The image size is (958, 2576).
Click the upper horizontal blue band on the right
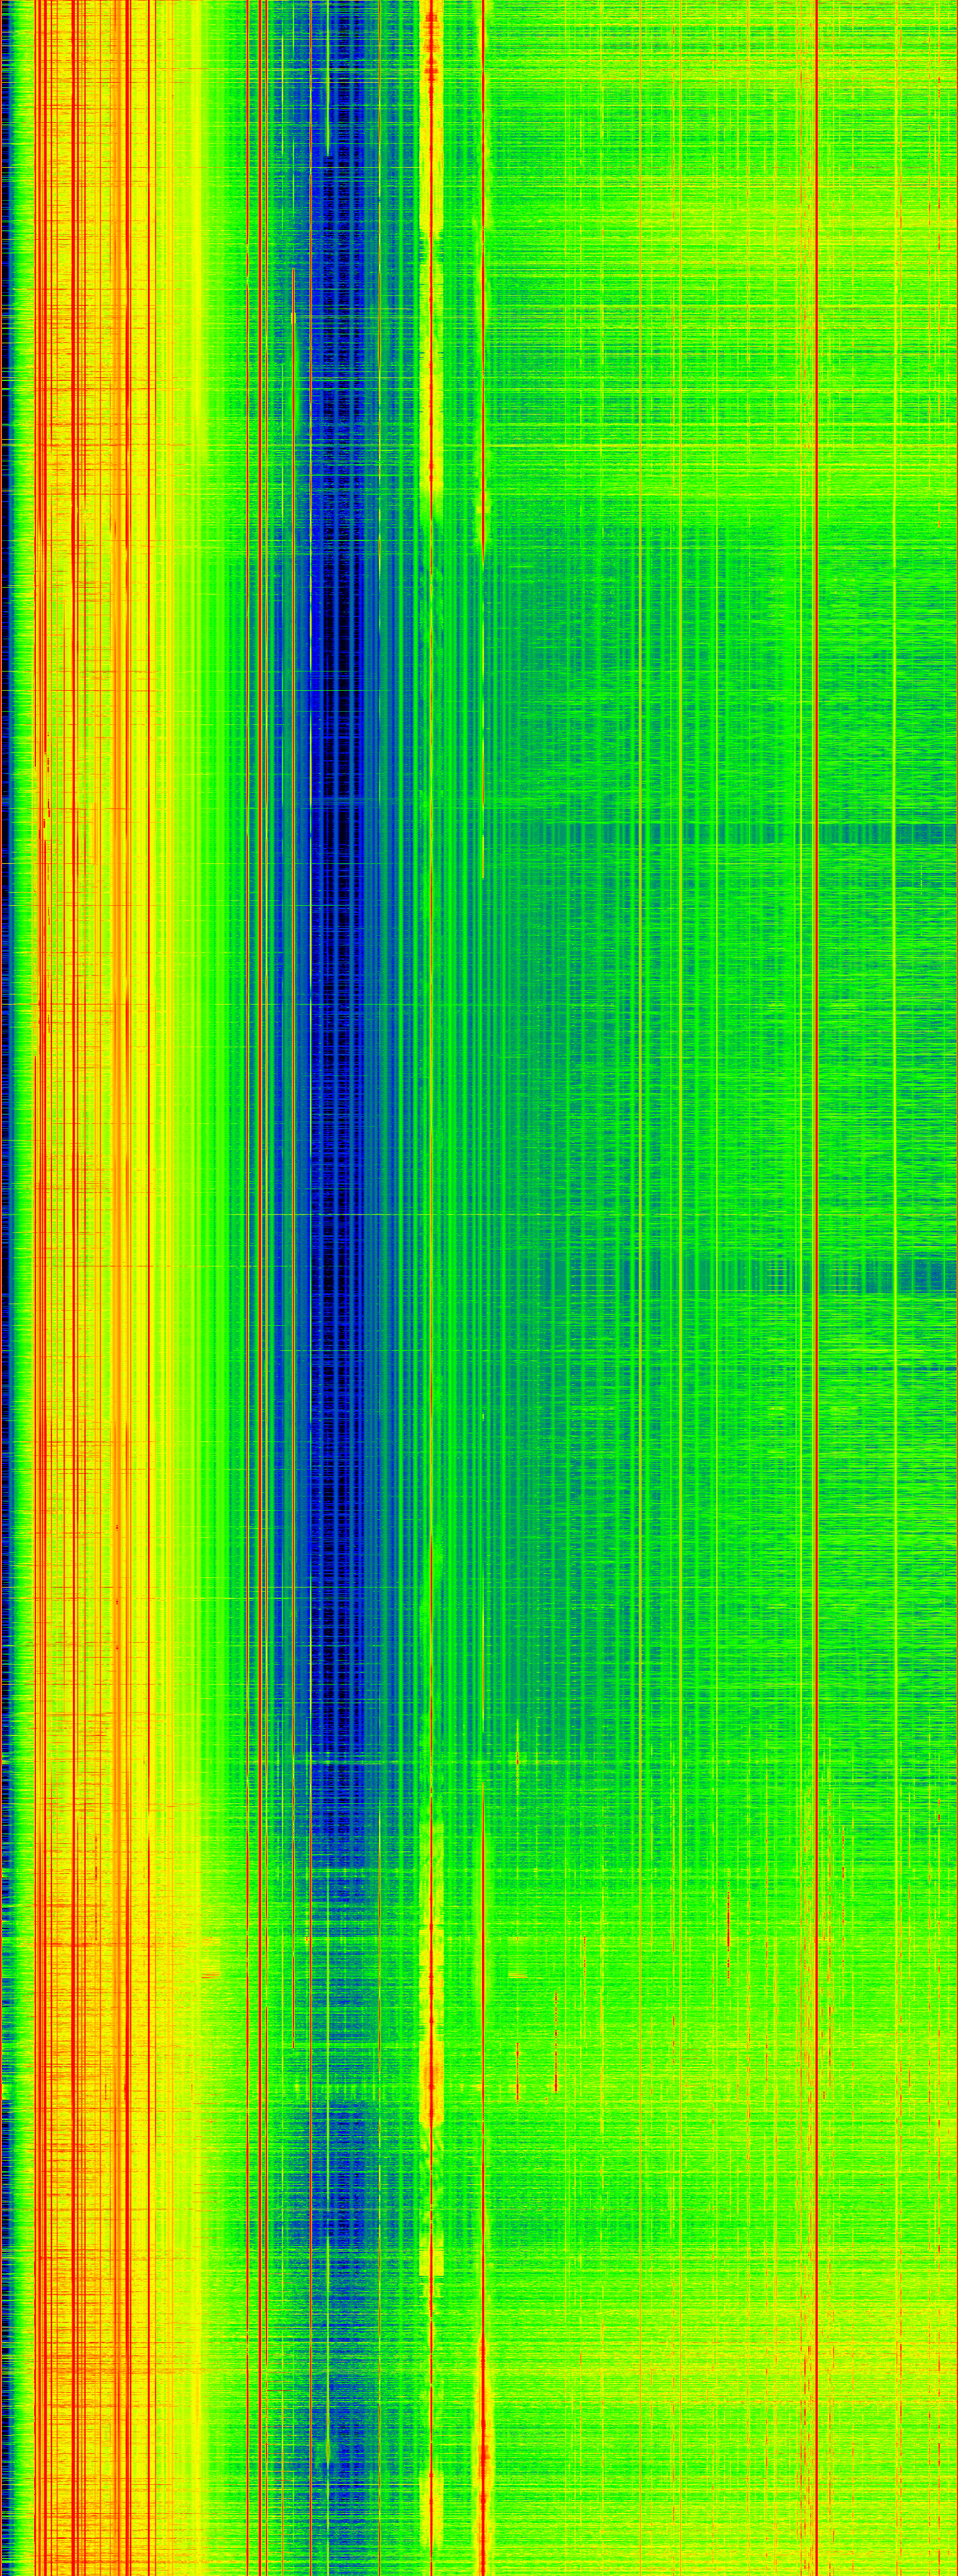(879, 832)
